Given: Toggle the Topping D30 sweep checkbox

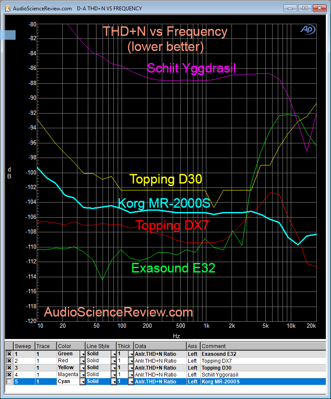Looking at the screenshot, I should [9, 368].
